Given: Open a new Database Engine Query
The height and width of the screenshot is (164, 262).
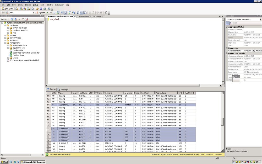Looking at the screenshot, I should point(17,9).
